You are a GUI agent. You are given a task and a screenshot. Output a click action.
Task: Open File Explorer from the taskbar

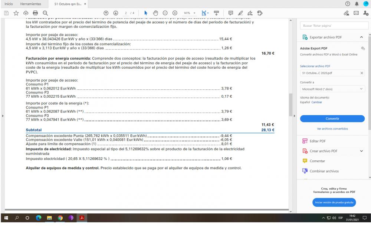[x=49, y=218]
